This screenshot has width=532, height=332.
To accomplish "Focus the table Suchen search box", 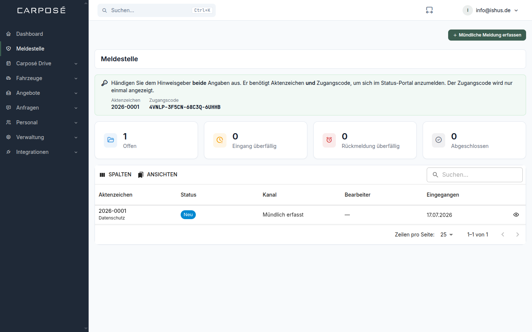I will [x=475, y=175].
